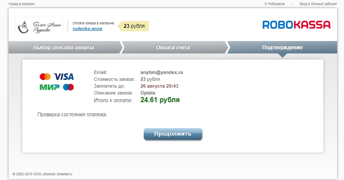Click Оплата заказа в магазине text

[93, 23]
